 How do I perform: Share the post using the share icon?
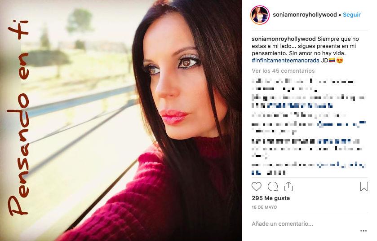288,186
